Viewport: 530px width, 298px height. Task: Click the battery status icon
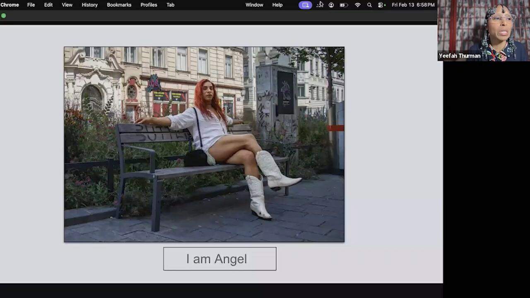(x=344, y=5)
